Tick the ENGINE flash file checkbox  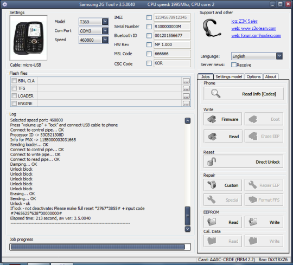pyautogui.click(x=14, y=103)
